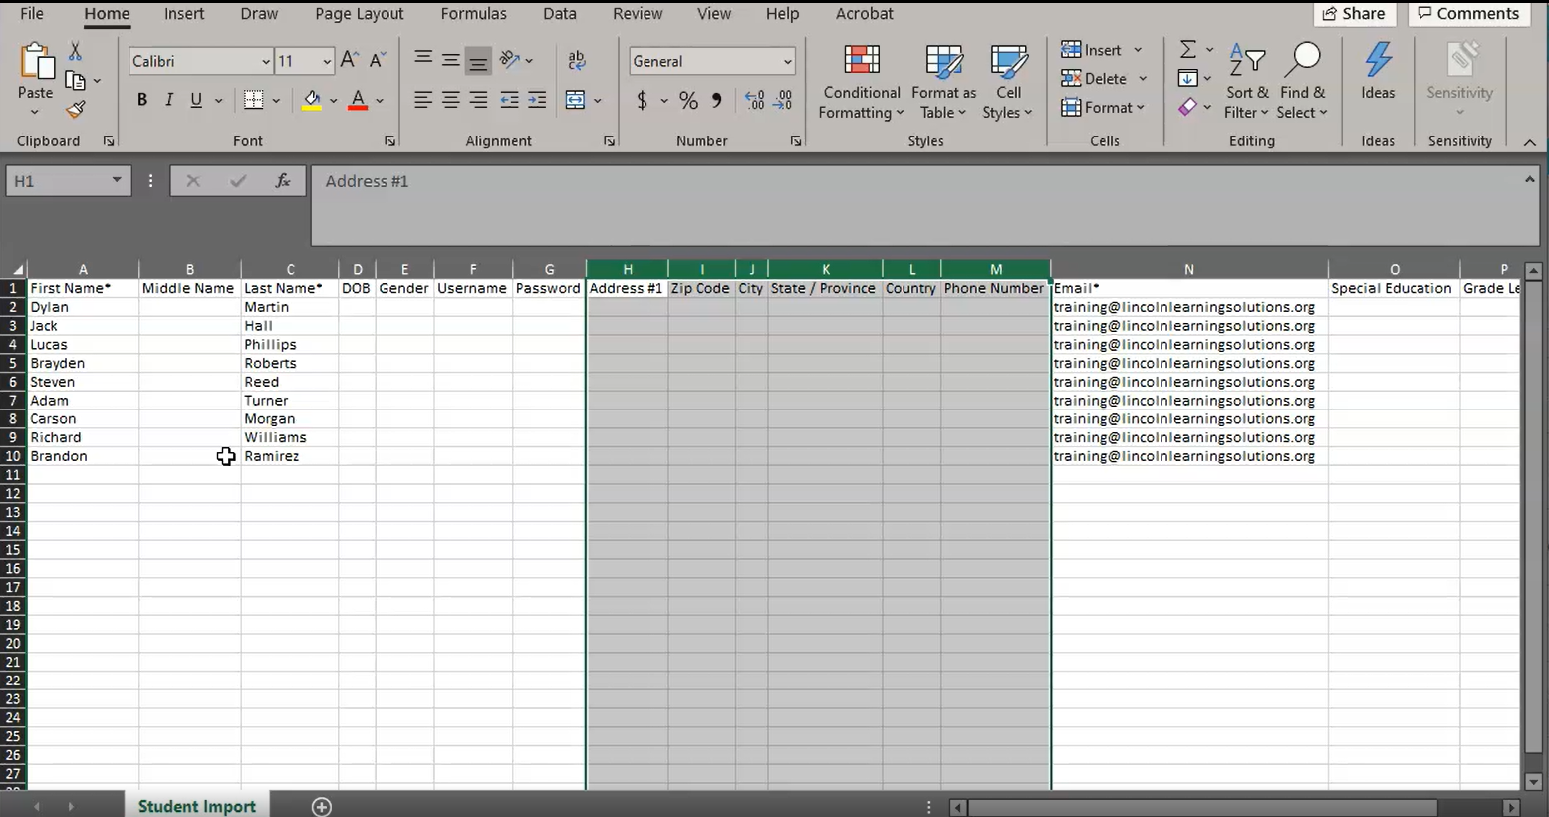Click the Name Box showing H1

pos(68,181)
